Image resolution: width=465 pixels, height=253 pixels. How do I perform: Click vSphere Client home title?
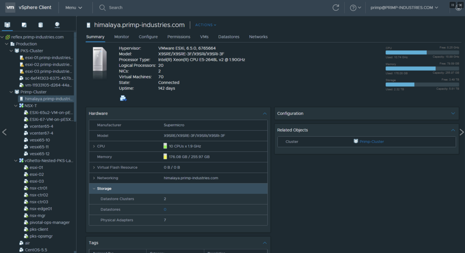pos(35,7)
